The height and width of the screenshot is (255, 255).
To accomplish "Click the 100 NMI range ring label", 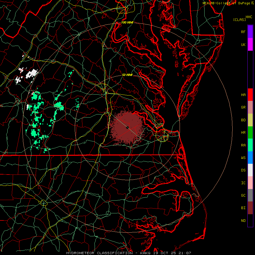I will pos(127,22).
